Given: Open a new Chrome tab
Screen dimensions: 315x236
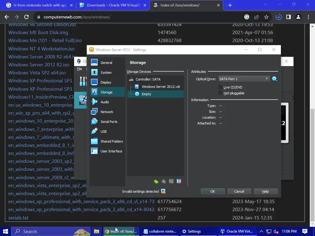Looking at the screenshot, I should [x=230, y=6].
